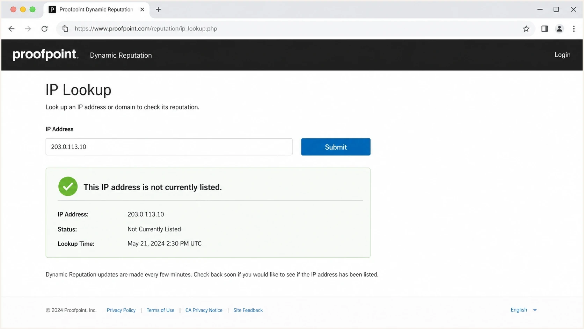Click the IP Address input field

coord(169,147)
